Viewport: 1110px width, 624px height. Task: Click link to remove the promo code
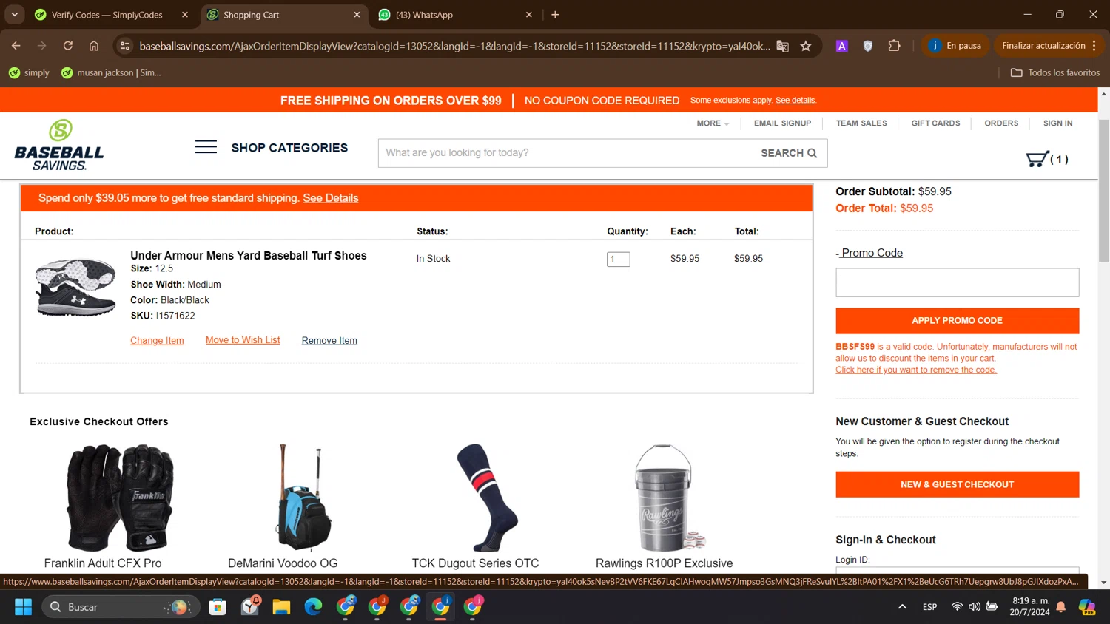click(916, 370)
